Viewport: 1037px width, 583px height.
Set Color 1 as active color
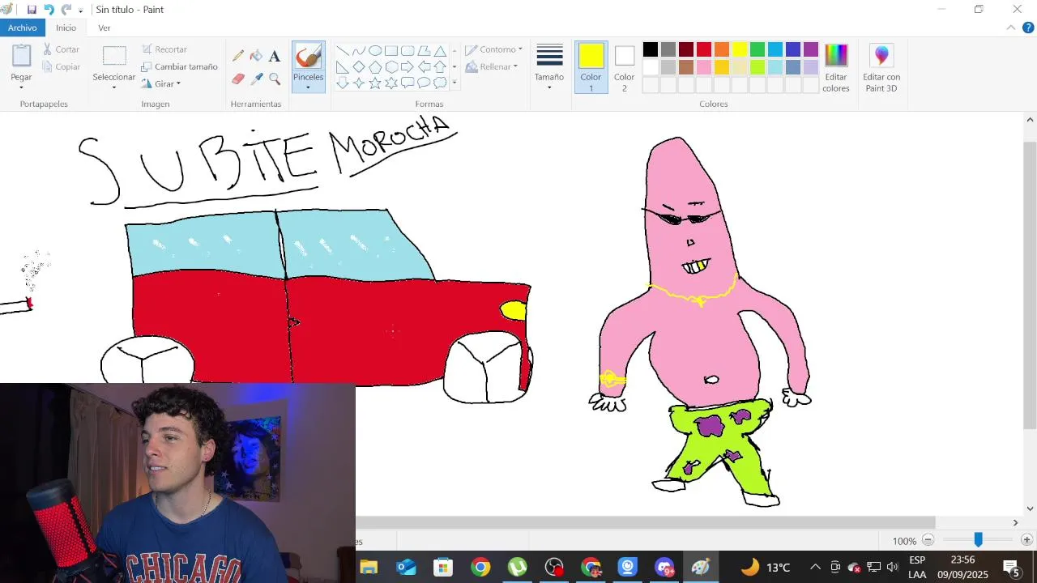tap(591, 68)
